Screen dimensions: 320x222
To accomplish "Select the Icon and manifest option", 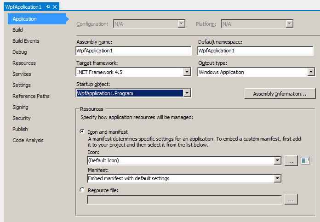I will (83, 131).
